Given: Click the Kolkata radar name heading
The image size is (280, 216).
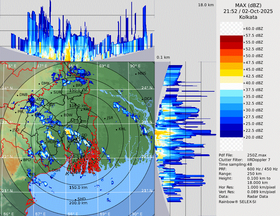Looking at the screenshot, I should tap(248, 17).
